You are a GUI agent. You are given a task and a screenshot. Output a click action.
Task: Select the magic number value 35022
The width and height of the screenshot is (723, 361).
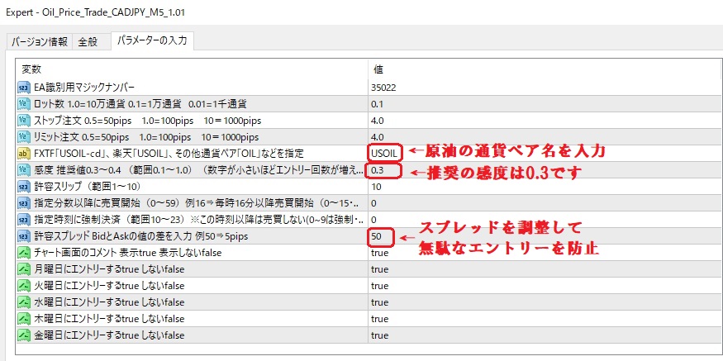pos(383,88)
